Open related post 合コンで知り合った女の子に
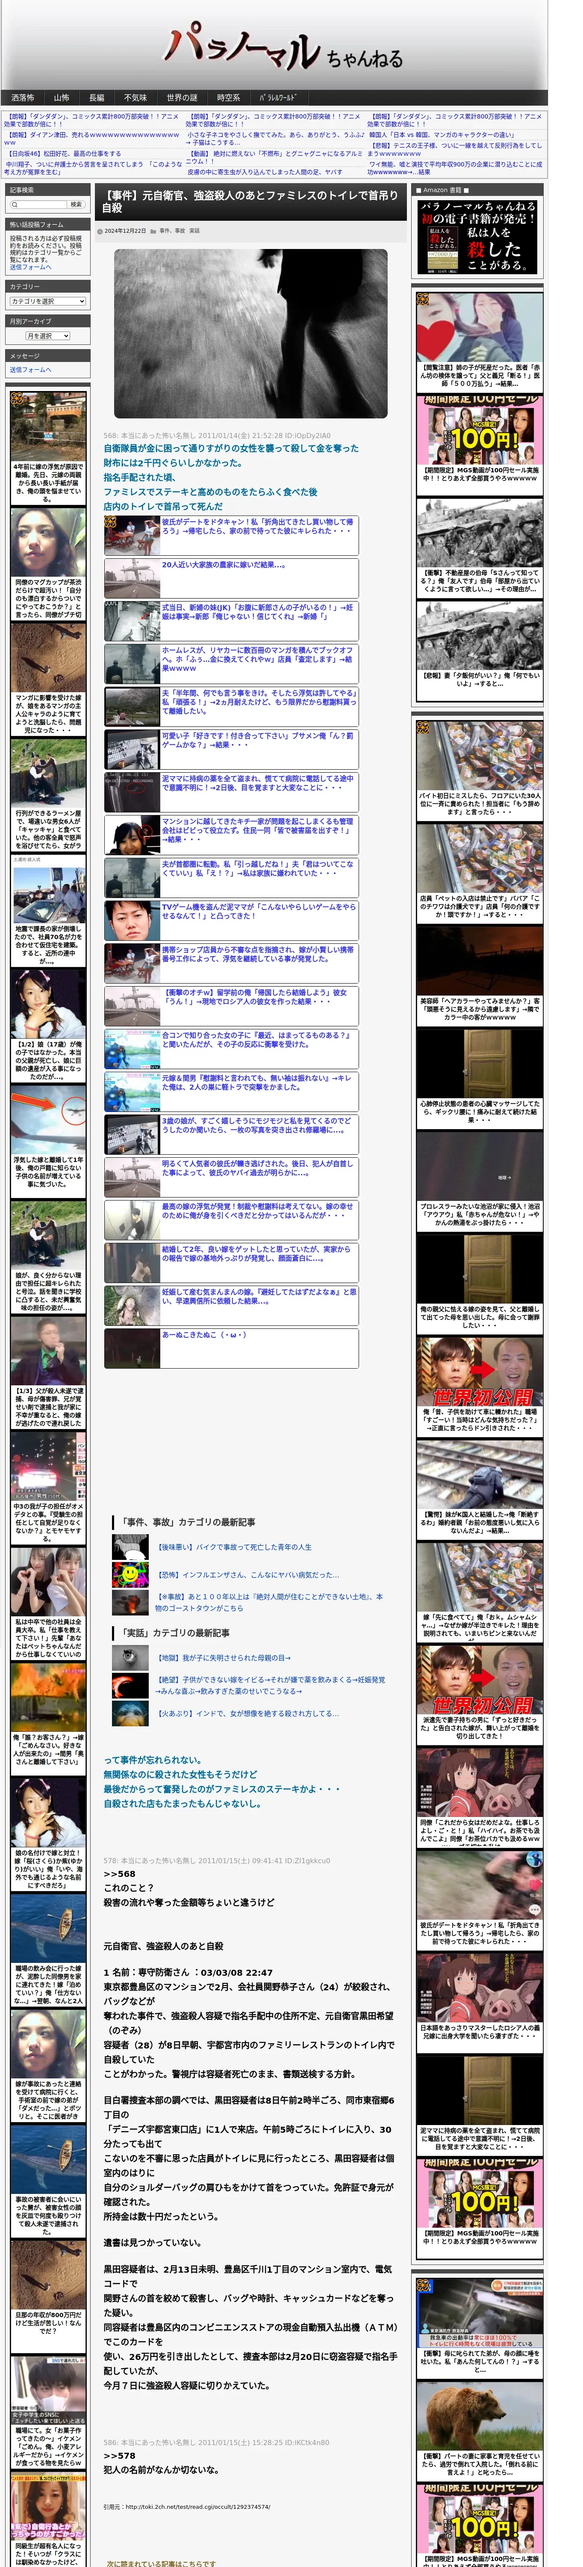Viewport: 583px width, 2567px height. pyautogui.click(x=258, y=1040)
